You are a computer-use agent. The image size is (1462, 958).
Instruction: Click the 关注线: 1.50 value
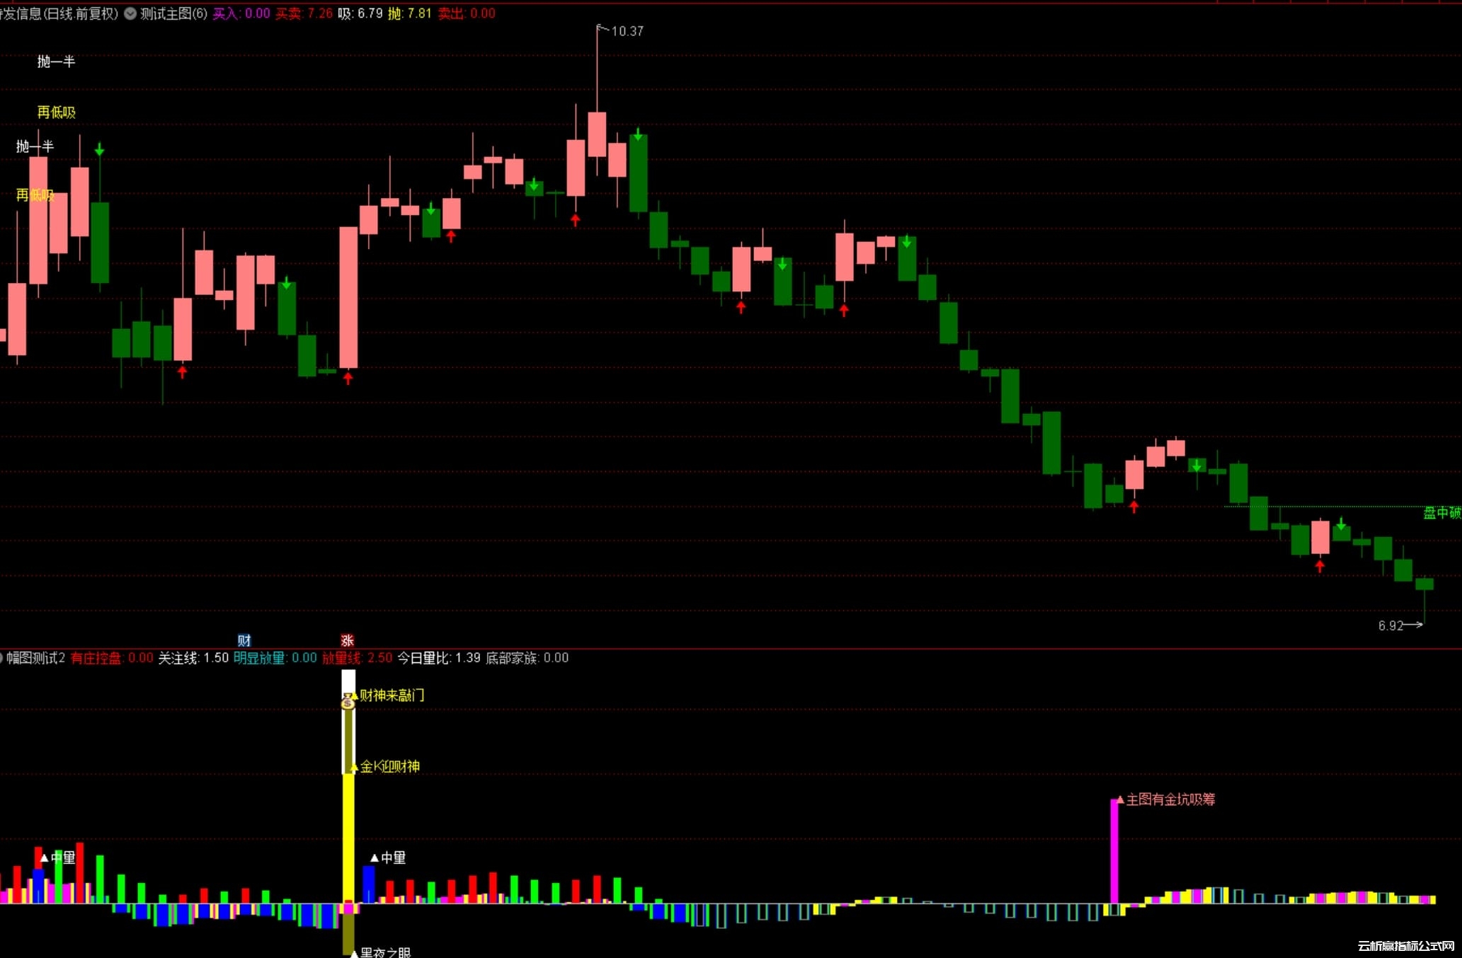[x=193, y=658]
